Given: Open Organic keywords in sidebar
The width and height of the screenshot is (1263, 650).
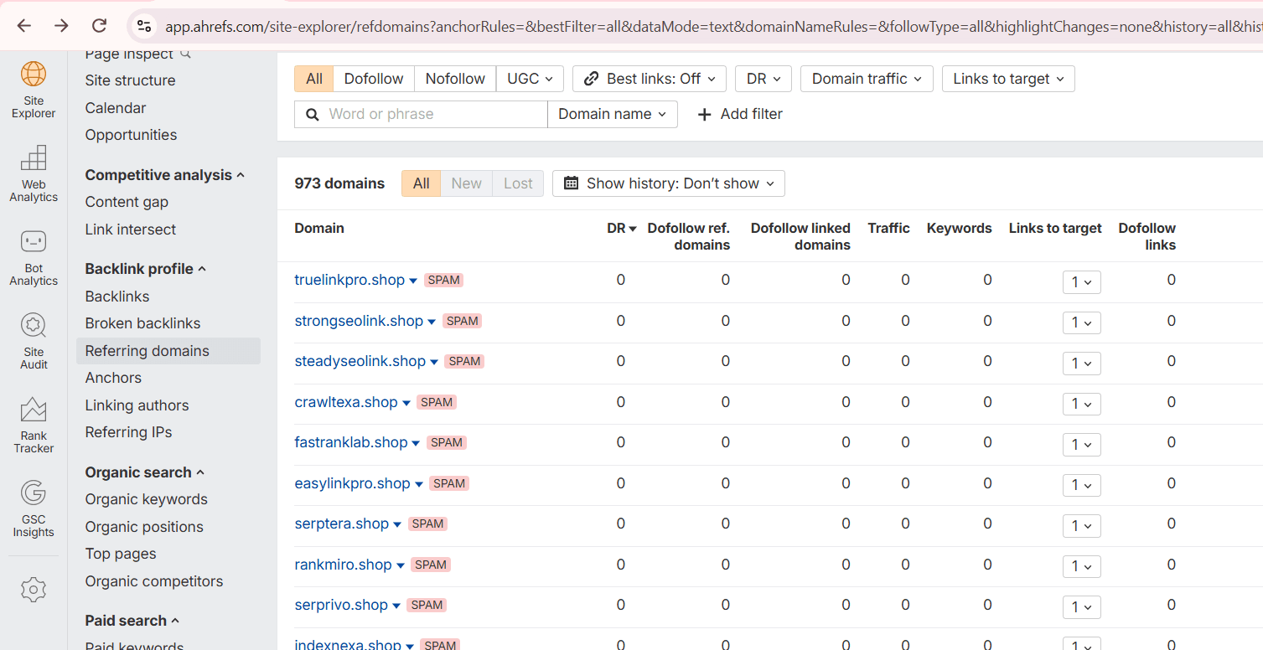Looking at the screenshot, I should pos(147,499).
